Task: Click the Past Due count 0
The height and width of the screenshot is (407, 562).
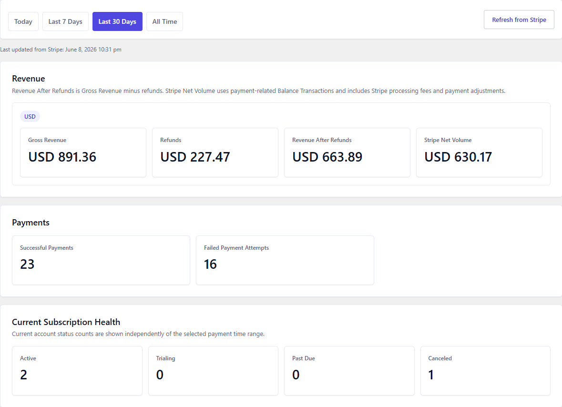Action: pos(296,375)
